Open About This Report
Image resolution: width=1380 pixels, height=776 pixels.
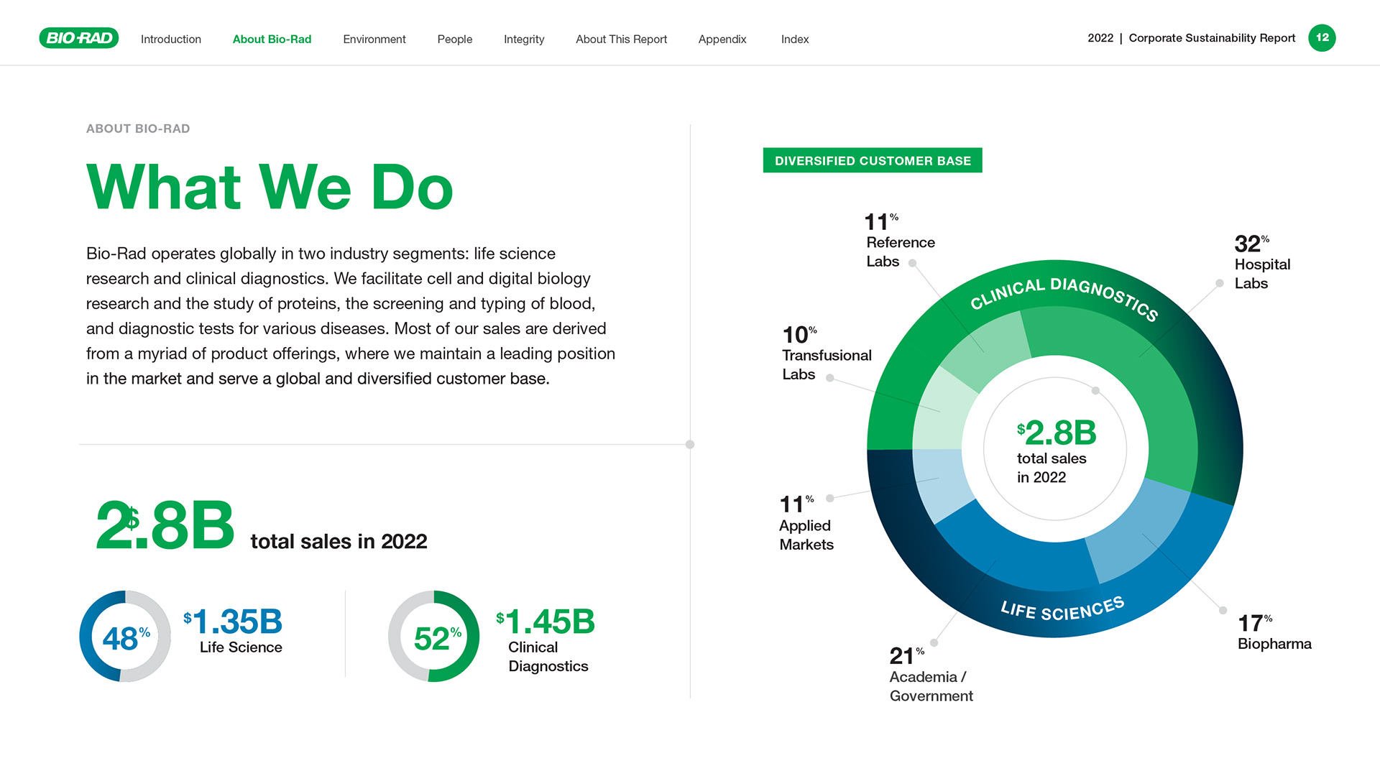coord(621,40)
